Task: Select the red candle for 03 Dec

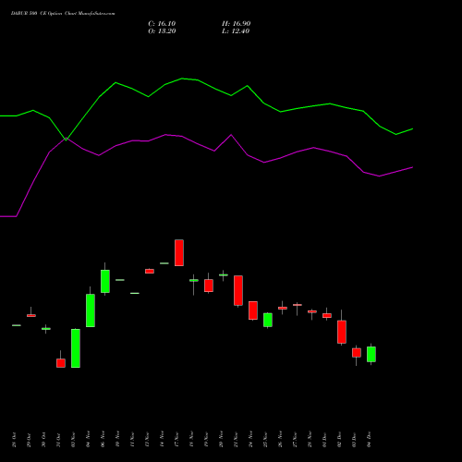Action: click(x=357, y=353)
